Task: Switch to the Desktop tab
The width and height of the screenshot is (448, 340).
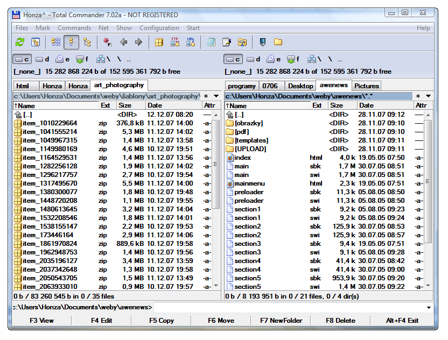Action: click(300, 86)
